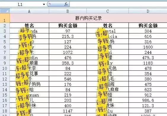Click the name cell ending in stal
This screenshot has width=167, height=116.
[x=107, y=31]
